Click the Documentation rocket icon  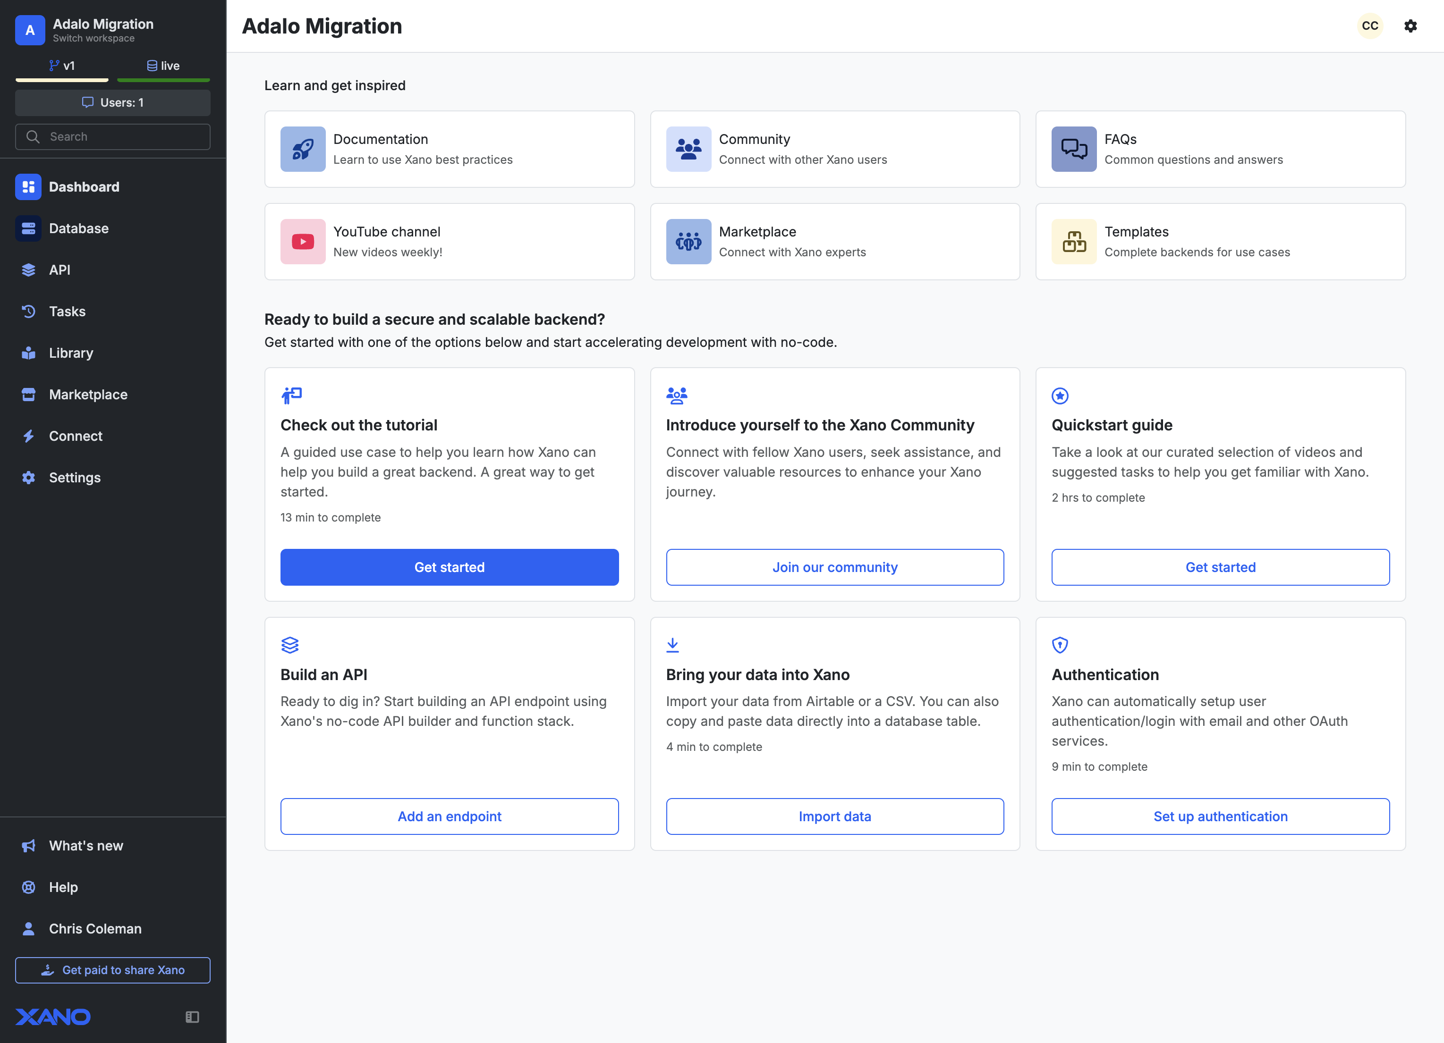pos(303,149)
